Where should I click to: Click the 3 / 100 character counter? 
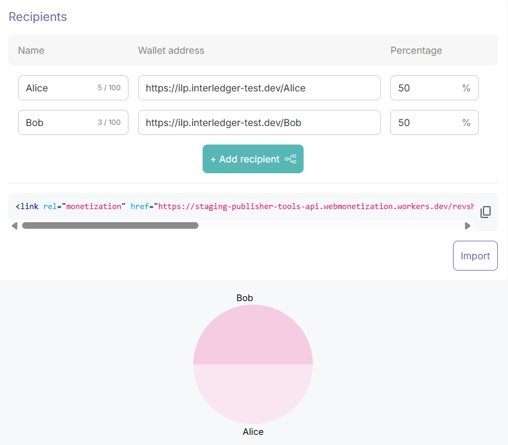tap(109, 122)
